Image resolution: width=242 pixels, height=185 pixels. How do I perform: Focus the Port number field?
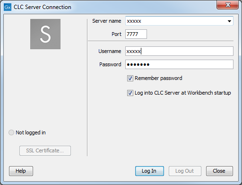point(136,34)
